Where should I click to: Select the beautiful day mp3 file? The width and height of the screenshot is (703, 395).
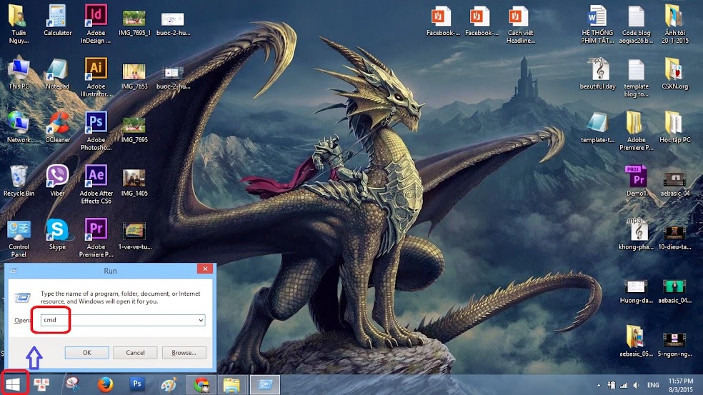pyautogui.click(x=598, y=74)
